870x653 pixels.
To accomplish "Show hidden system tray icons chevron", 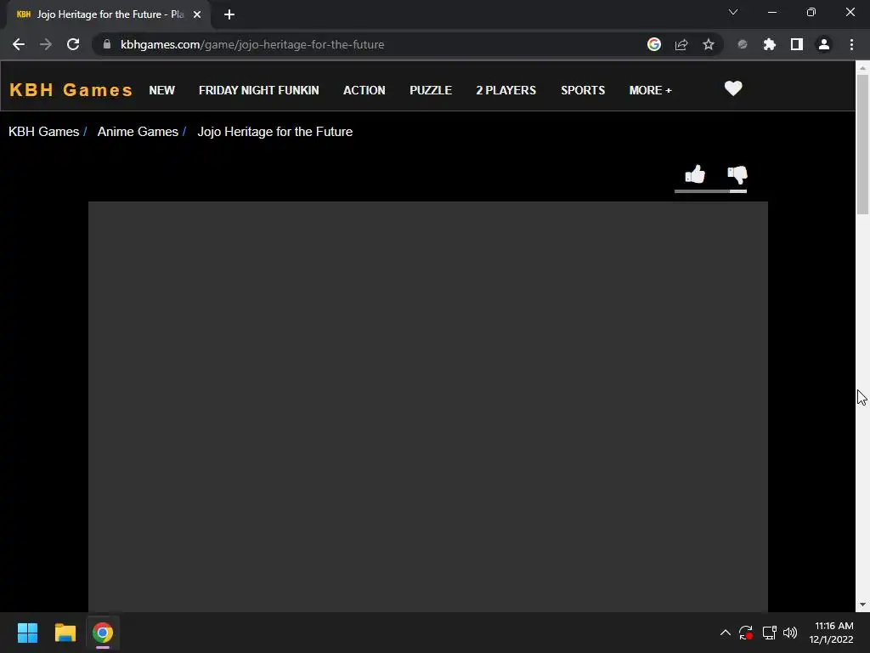I will [726, 633].
